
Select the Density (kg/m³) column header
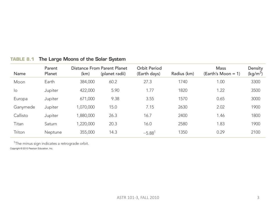tap(255, 71)
